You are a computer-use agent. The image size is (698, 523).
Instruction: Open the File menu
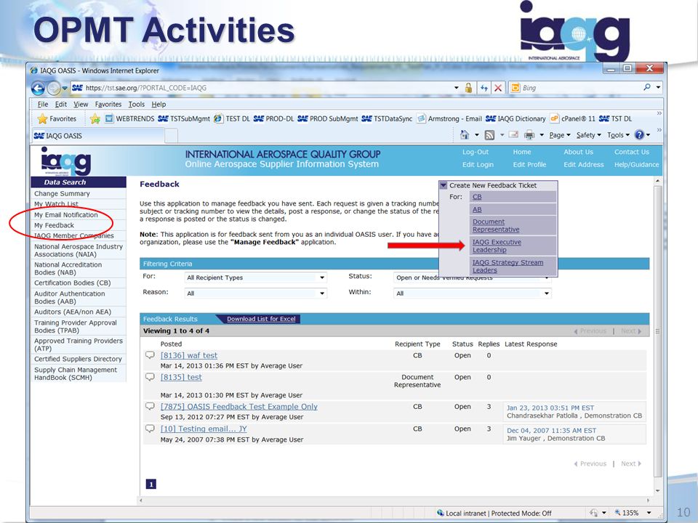point(43,104)
